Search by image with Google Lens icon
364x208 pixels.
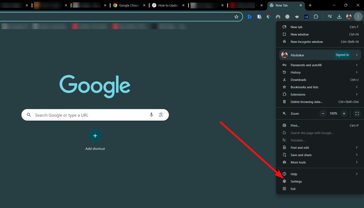click(161, 115)
